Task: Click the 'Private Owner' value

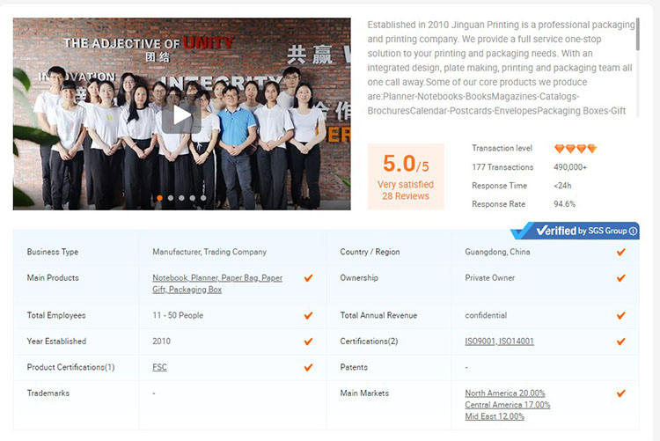Action: pyautogui.click(x=489, y=278)
